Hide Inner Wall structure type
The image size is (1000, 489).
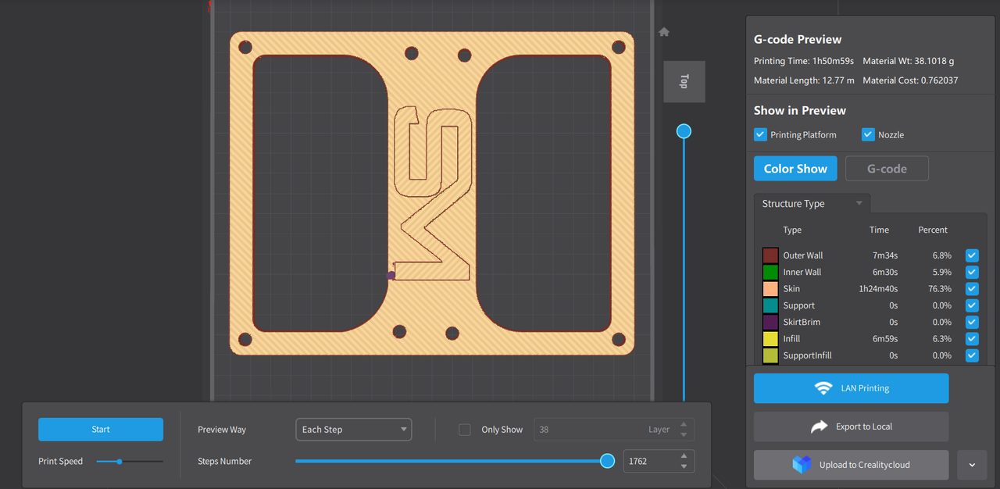click(972, 272)
